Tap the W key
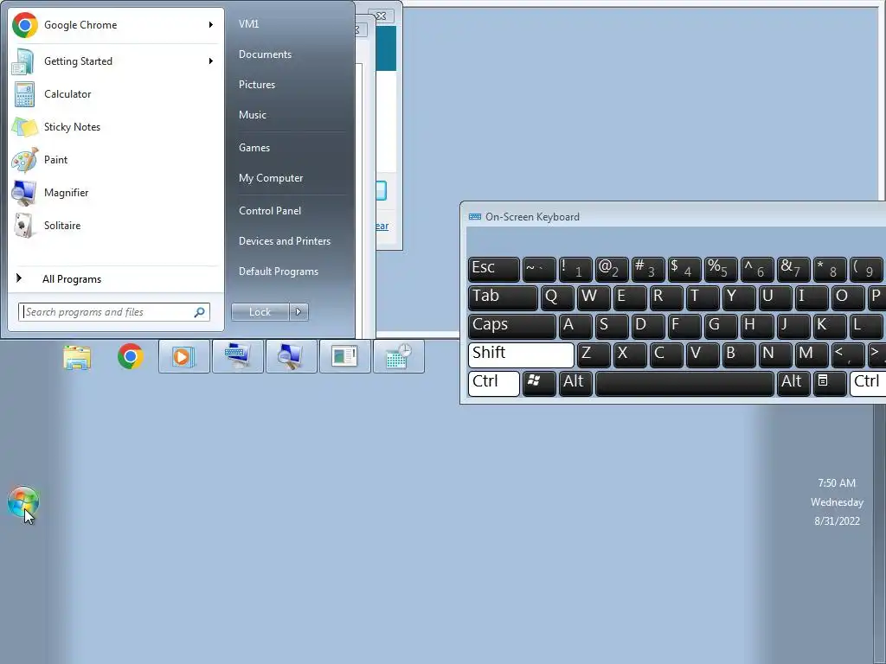This screenshot has width=886, height=664. (x=594, y=297)
